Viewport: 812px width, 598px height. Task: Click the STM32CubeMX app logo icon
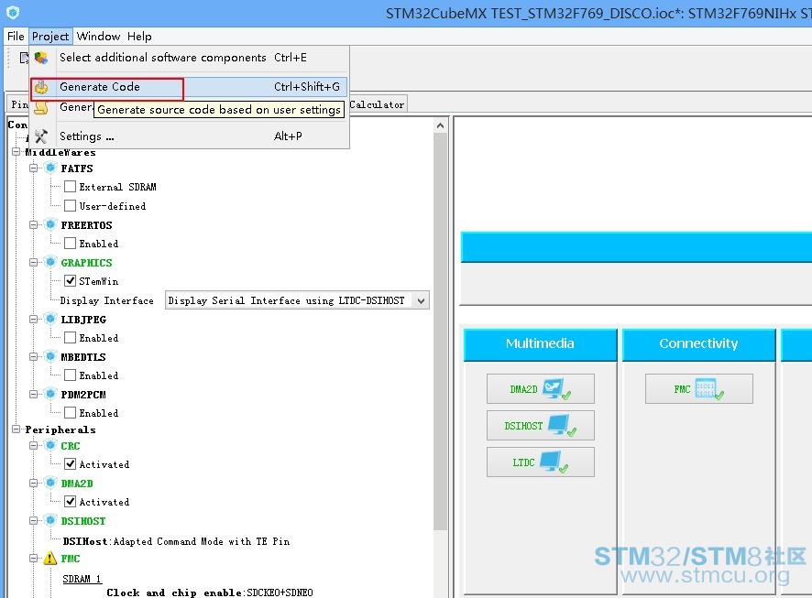pos(13,12)
